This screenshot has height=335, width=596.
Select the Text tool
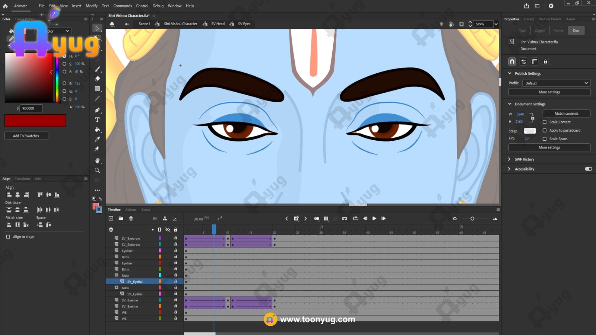[x=97, y=120]
